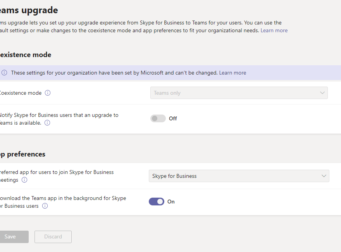Click the 'existence mode' section heading
The height and width of the screenshot is (252, 341).
26,55
